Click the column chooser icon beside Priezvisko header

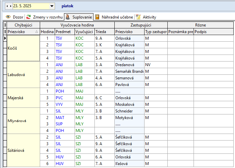5,31
